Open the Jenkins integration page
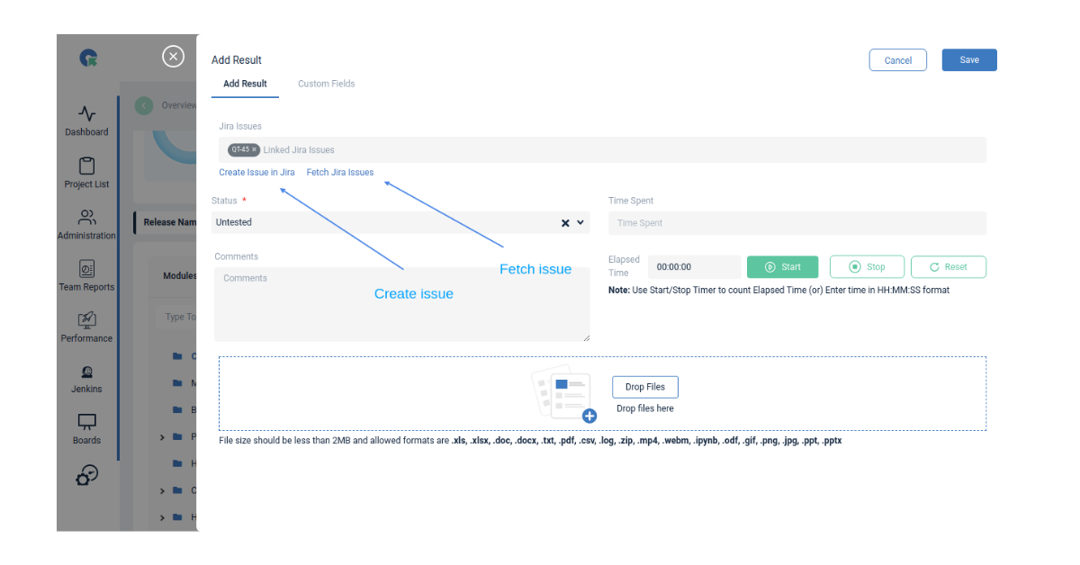1080x565 pixels. pyautogui.click(x=86, y=376)
